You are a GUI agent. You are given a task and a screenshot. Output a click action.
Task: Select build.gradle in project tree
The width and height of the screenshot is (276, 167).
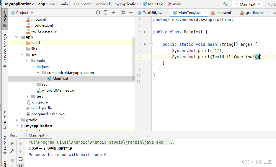[42, 108]
